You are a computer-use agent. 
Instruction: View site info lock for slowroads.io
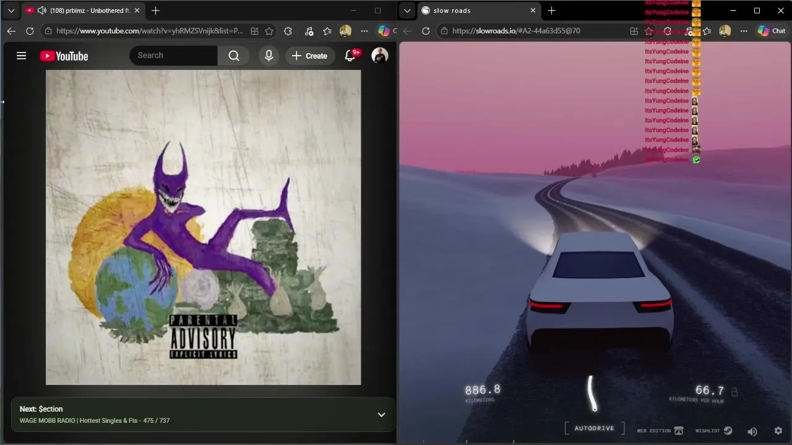pyautogui.click(x=444, y=31)
